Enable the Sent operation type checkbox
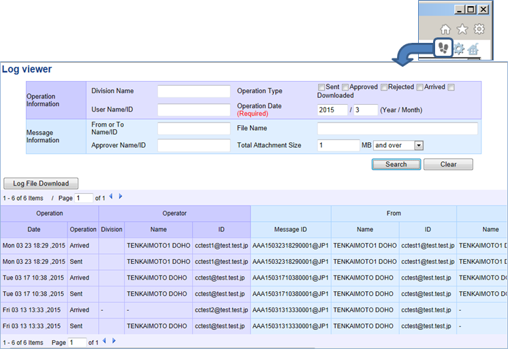Screen dimensions: 508x349 tap(321, 87)
